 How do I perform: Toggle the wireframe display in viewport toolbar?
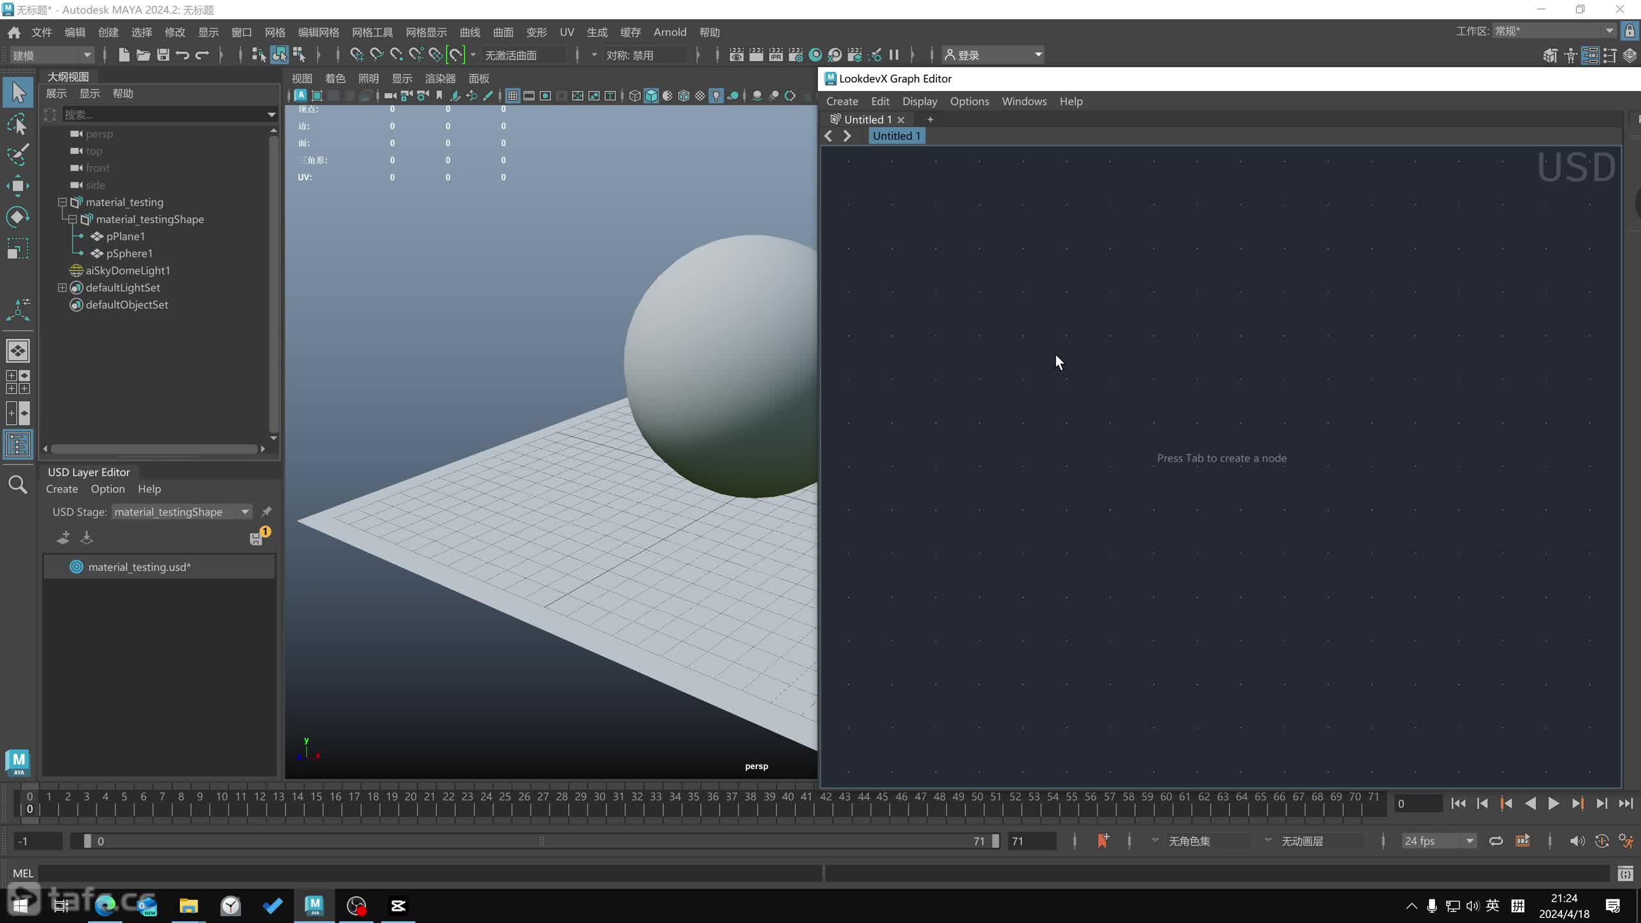pos(635,96)
